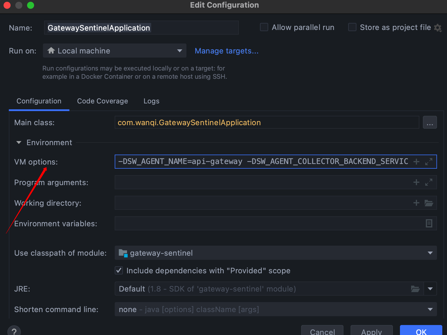Click the Main class input field
This screenshot has width=447, height=335.
coord(267,122)
